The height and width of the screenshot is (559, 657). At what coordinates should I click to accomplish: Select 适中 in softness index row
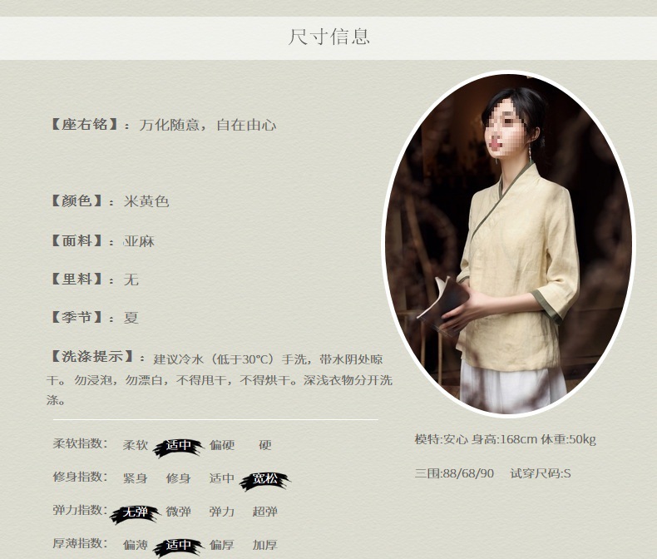(x=178, y=445)
